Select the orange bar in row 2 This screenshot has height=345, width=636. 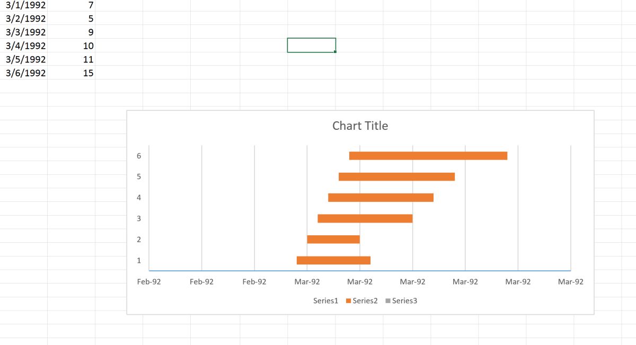click(x=333, y=240)
